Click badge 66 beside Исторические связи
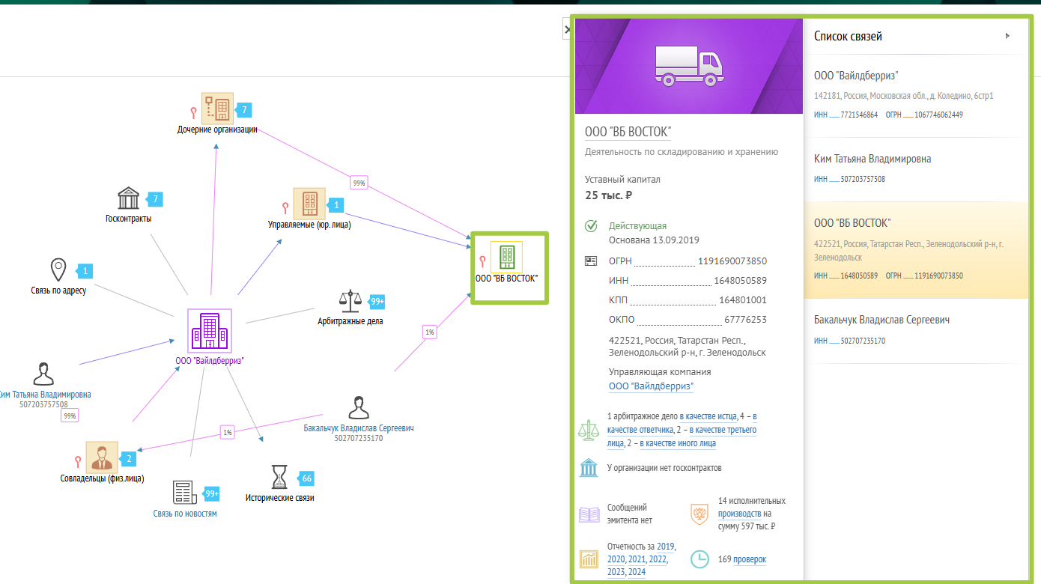This screenshot has height=584, width=1041. click(306, 478)
